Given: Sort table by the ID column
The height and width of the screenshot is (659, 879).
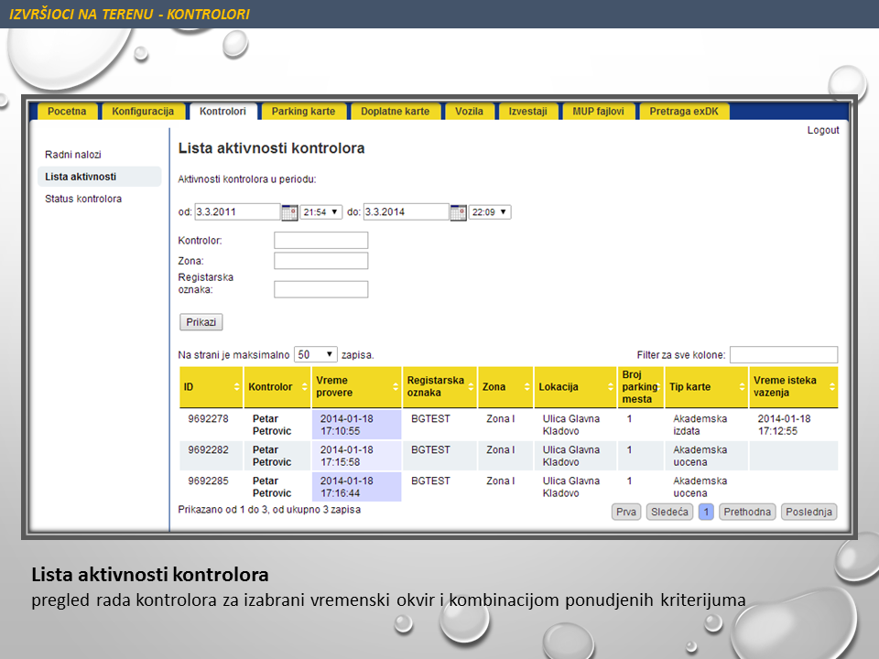Looking at the screenshot, I should pyautogui.click(x=212, y=387).
